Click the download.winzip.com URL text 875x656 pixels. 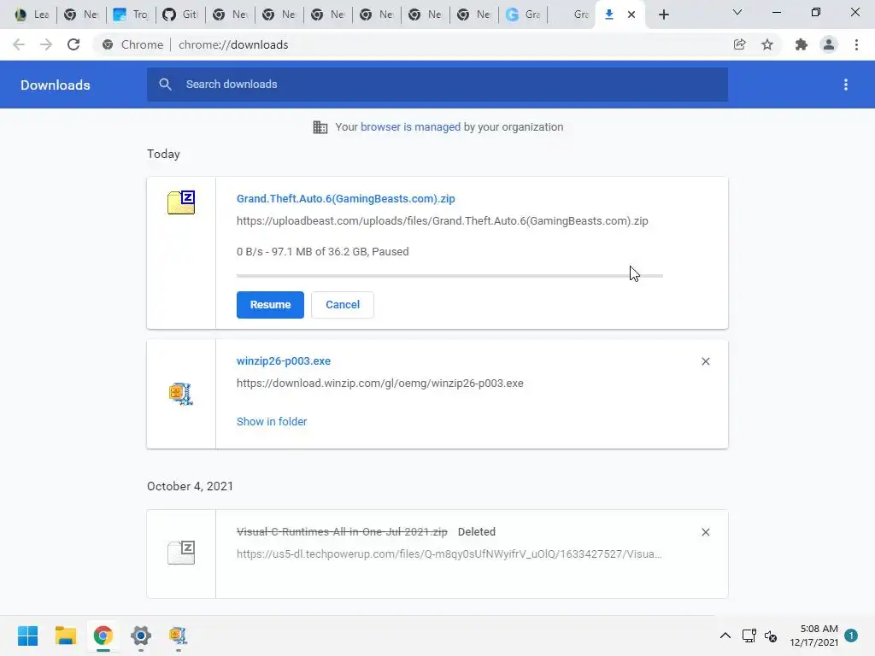(380, 384)
